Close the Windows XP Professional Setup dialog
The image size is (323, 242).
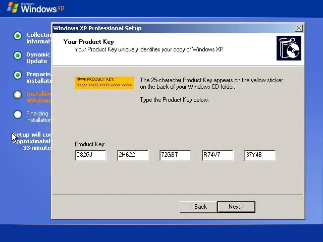298,28
